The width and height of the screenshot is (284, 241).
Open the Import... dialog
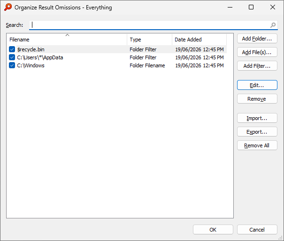point(257,118)
